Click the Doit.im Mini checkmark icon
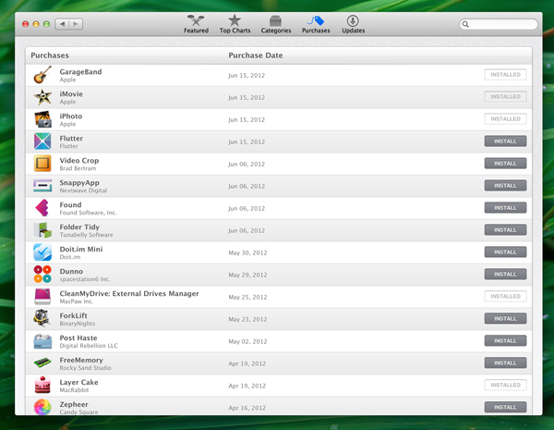This screenshot has height=430, width=554. [x=42, y=252]
